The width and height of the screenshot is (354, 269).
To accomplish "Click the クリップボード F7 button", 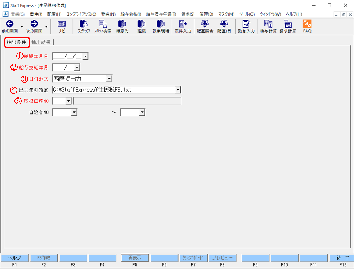I will (193, 258).
